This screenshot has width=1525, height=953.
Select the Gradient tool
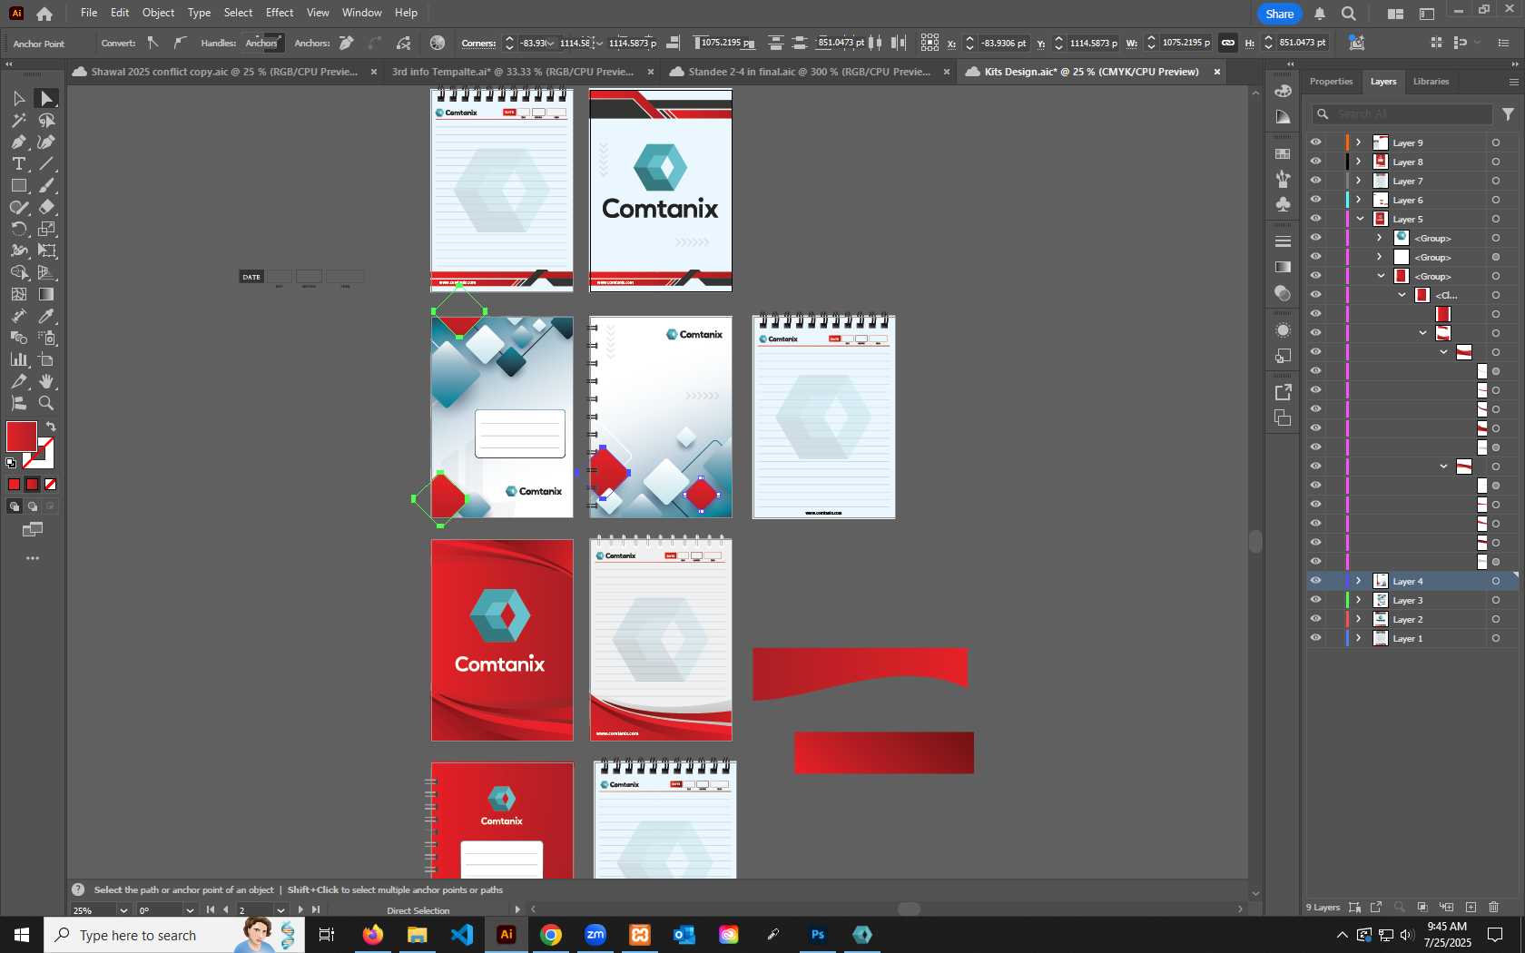coord(47,294)
